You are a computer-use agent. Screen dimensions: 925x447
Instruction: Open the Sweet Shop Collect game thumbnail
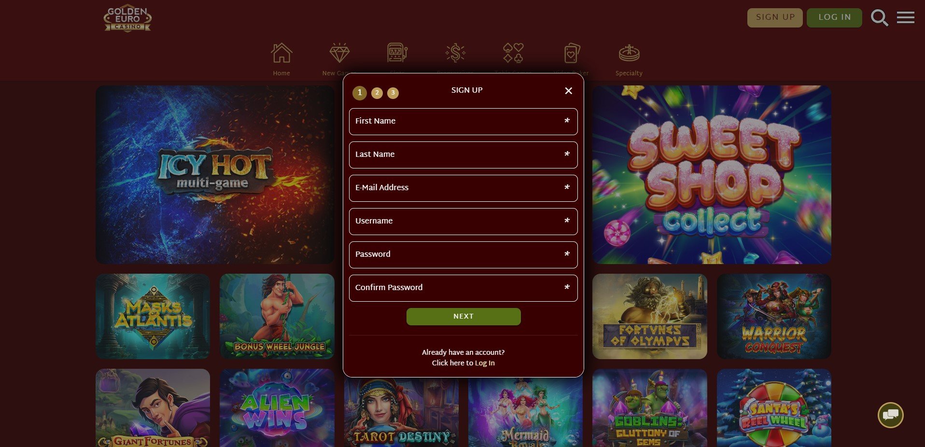point(712,175)
